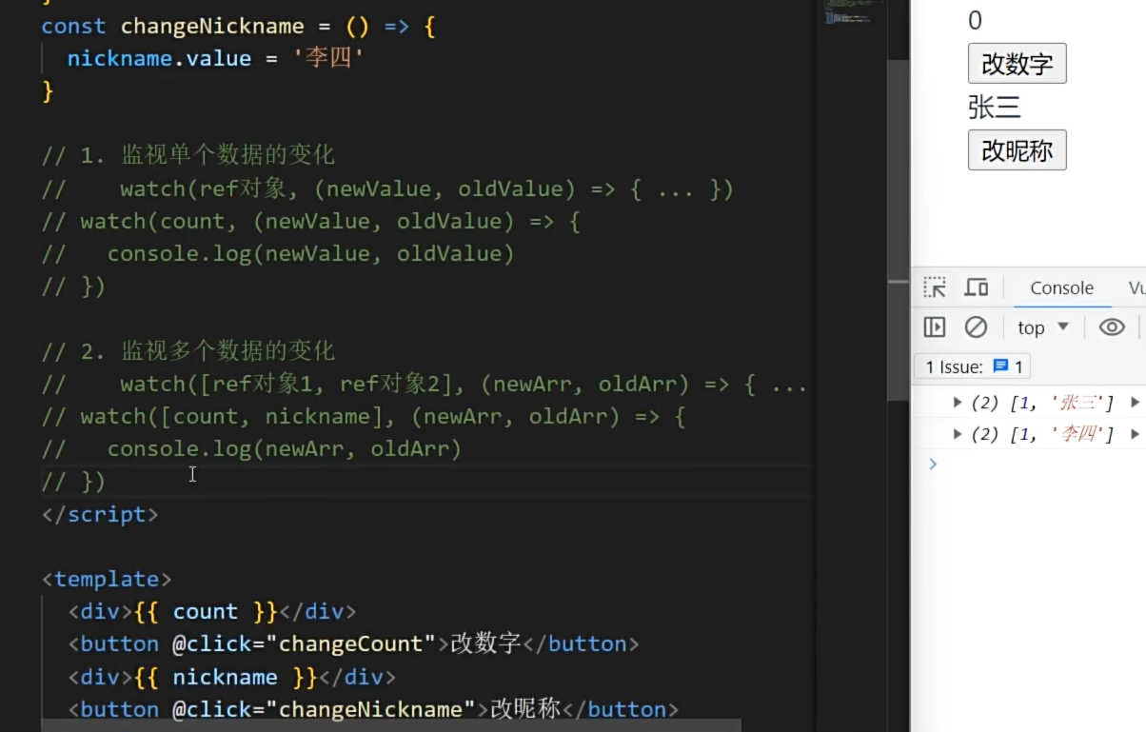Click the filter ban-circle icon in Console
Viewport: 1146px width, 732px height.
[977, 326]
